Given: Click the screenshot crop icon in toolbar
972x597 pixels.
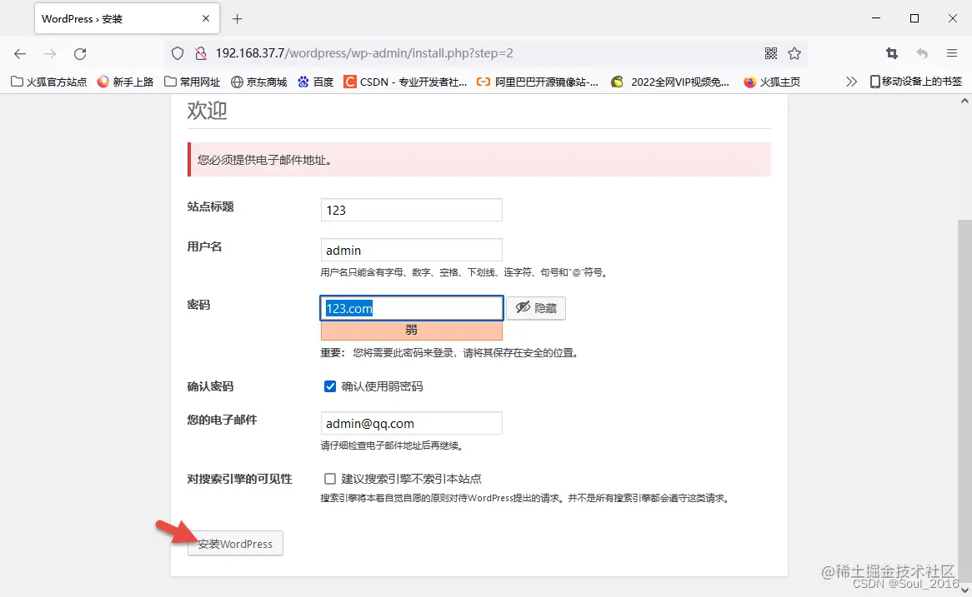Looking at the screenshot, I should pos(892,52).
